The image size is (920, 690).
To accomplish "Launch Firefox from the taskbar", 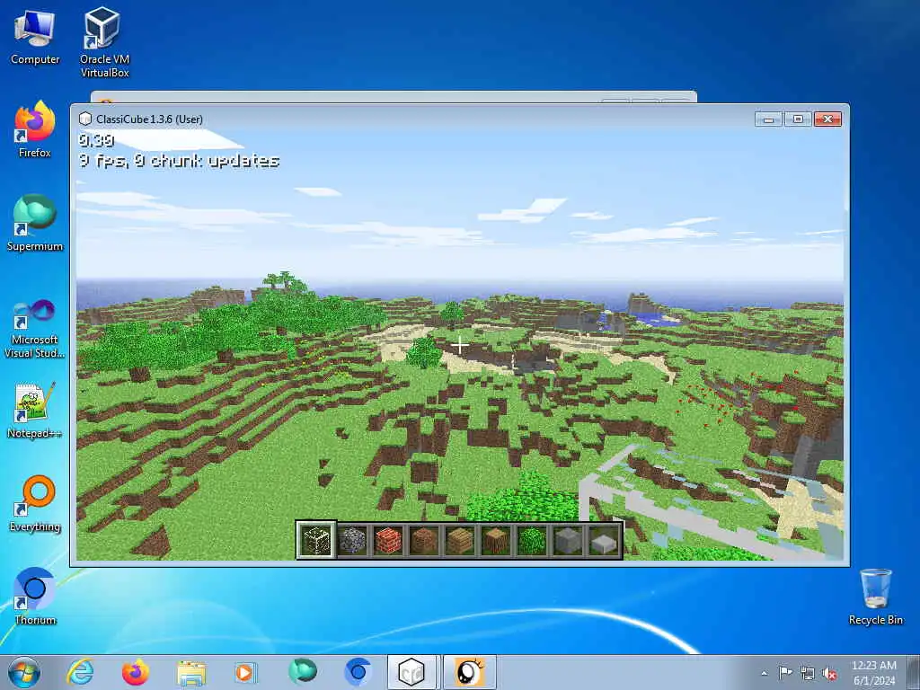I will click(x=136, y=672).
